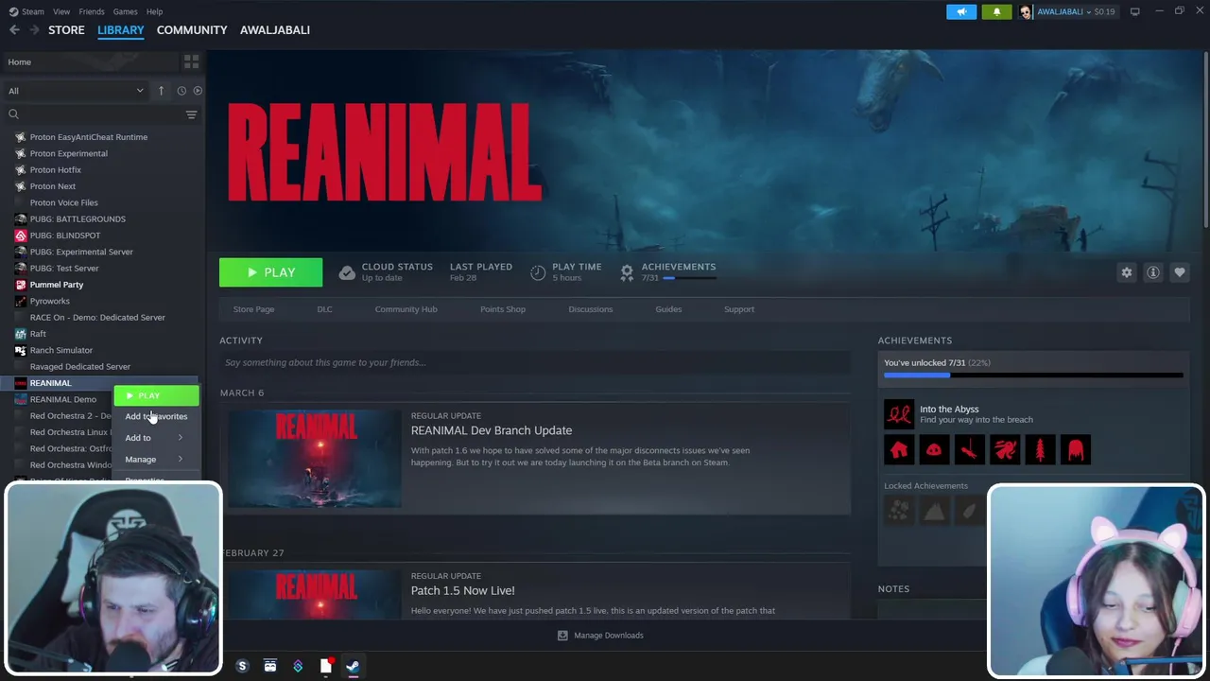This screenshot has height=681, width=1210.
Task: Open the AWALJABALI profile tab
Action: point(275,30)
